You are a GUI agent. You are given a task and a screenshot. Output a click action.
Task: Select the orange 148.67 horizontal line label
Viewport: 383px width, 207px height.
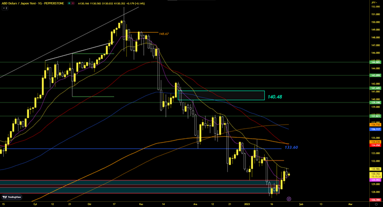tap(164, 34)
